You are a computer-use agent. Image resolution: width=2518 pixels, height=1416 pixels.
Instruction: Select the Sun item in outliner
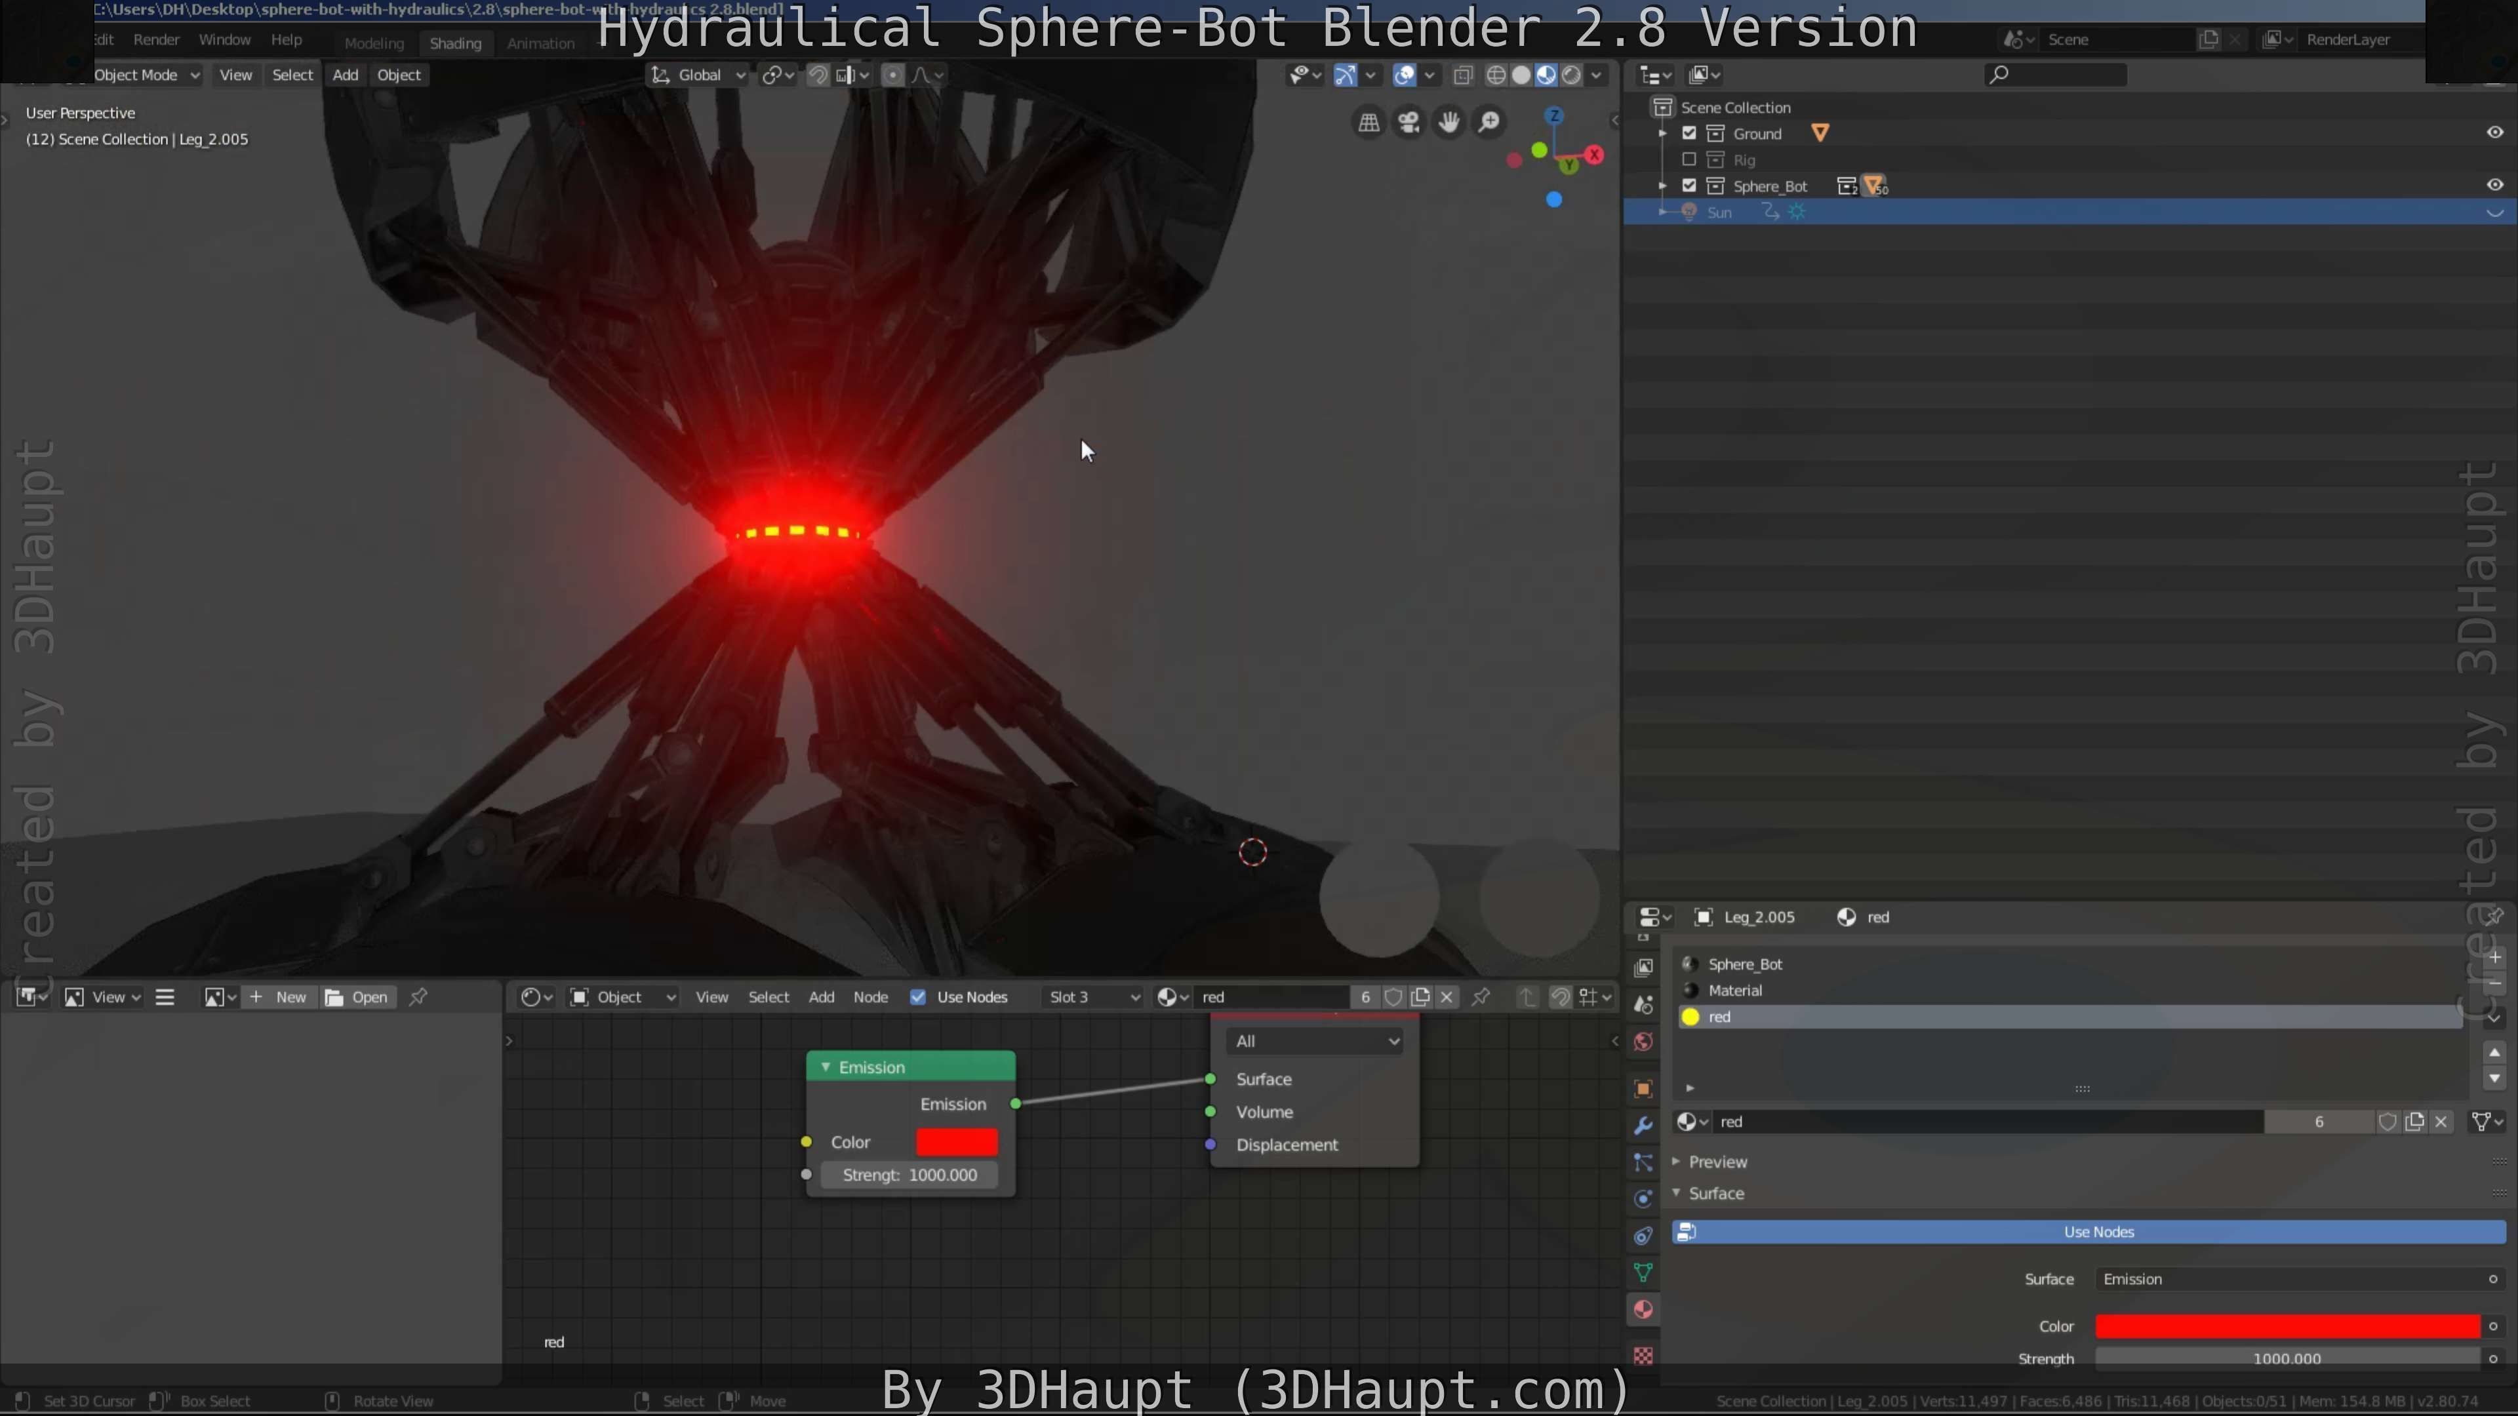coord(1719,212)
